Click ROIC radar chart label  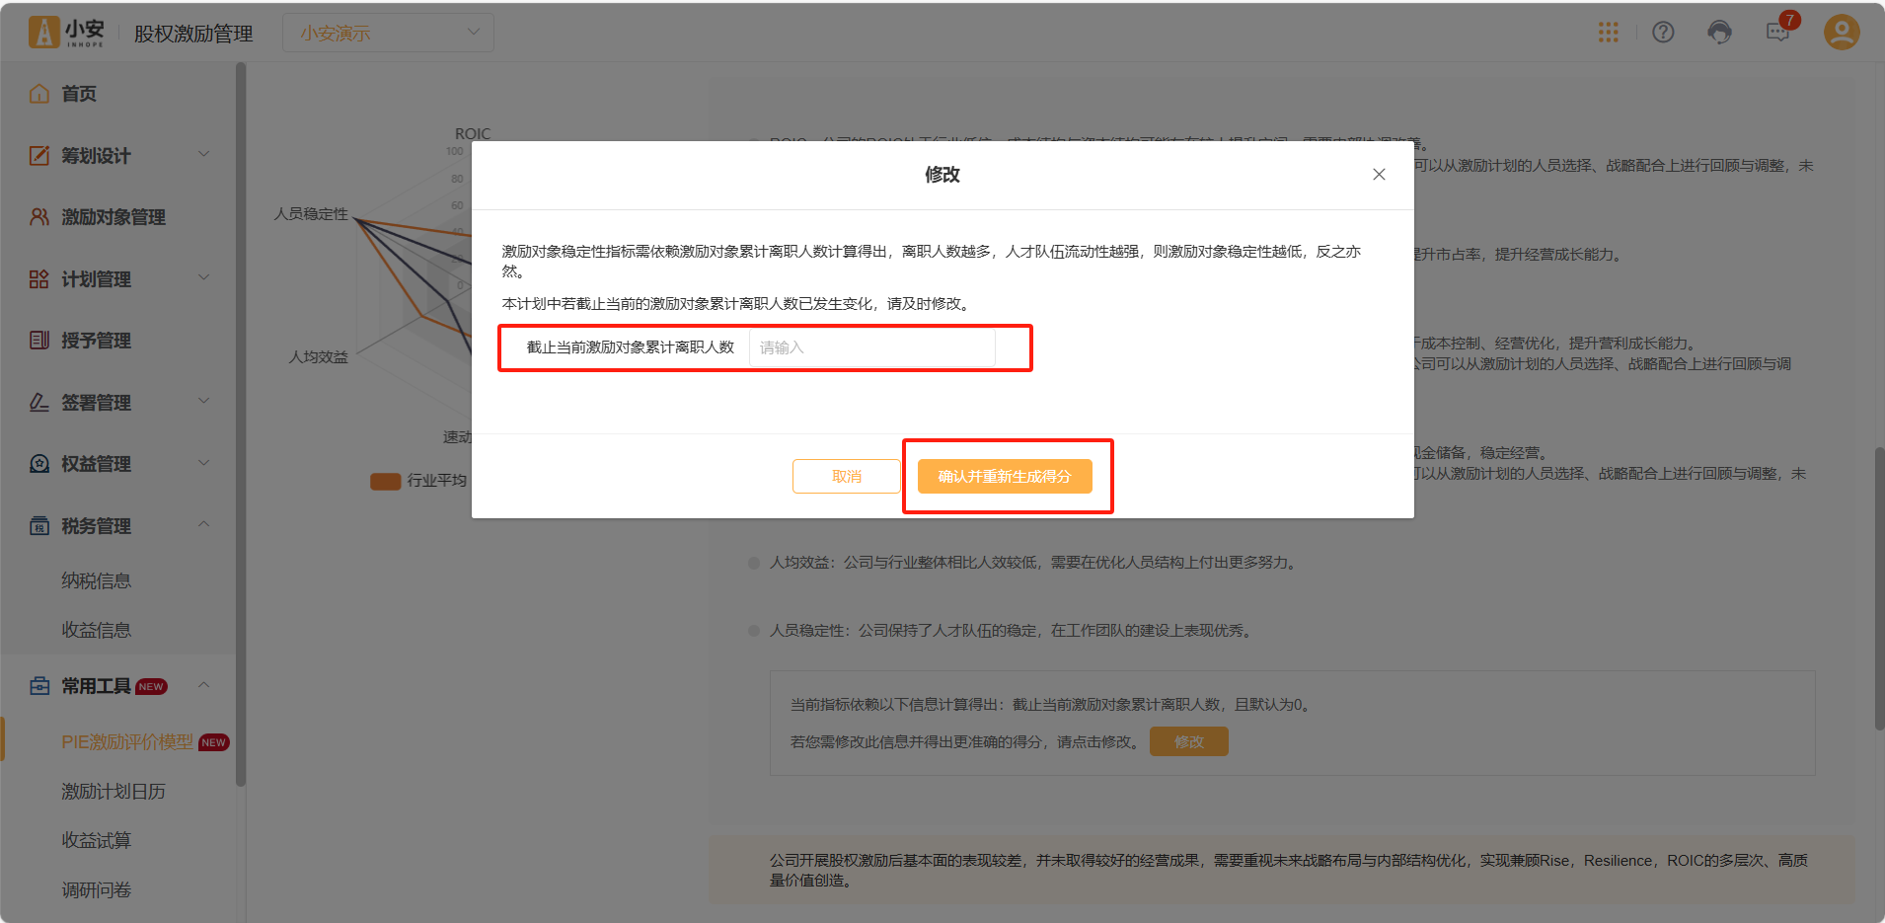(x=472, y=133)
